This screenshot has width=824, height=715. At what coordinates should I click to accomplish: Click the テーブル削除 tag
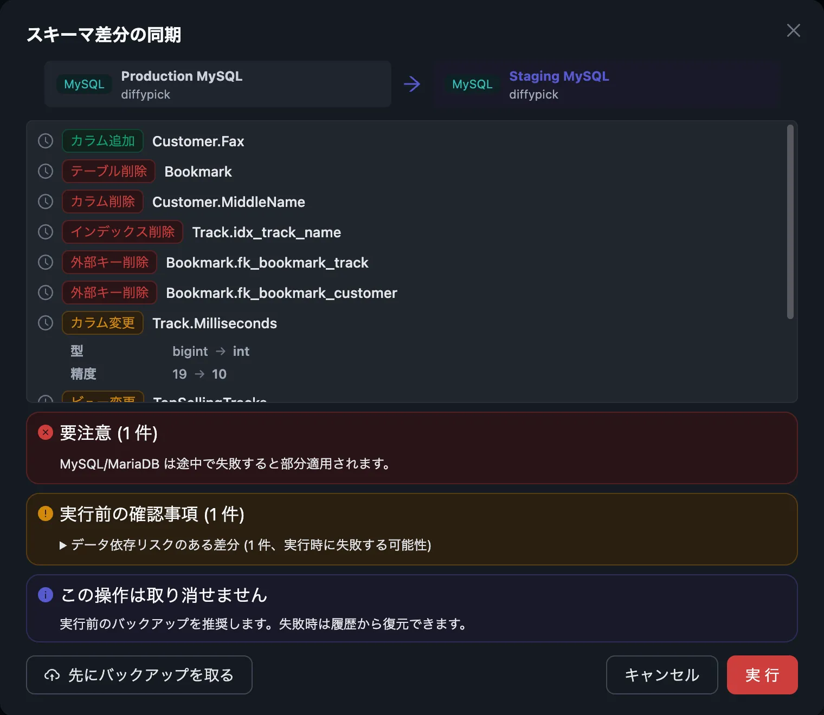tap(108, 171)
